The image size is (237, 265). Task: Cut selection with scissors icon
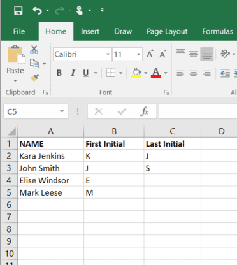point(34,50)
